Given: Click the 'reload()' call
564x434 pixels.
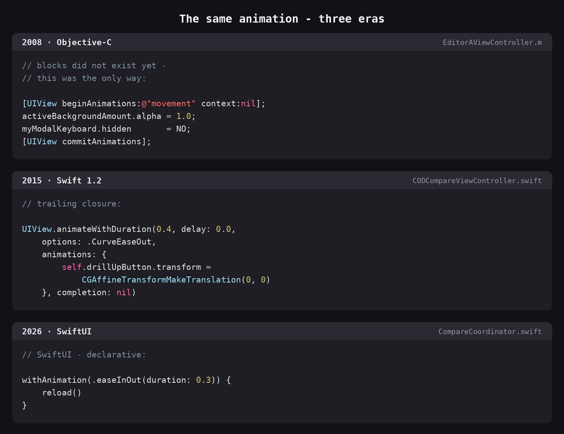Looking at the screenshot, I should [x=62, y=393].
